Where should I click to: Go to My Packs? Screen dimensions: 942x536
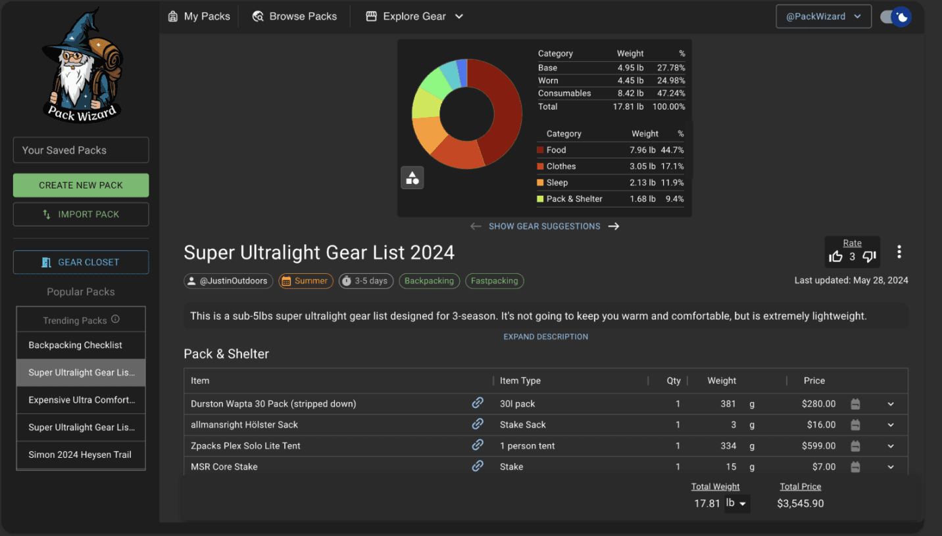[199, 16]
